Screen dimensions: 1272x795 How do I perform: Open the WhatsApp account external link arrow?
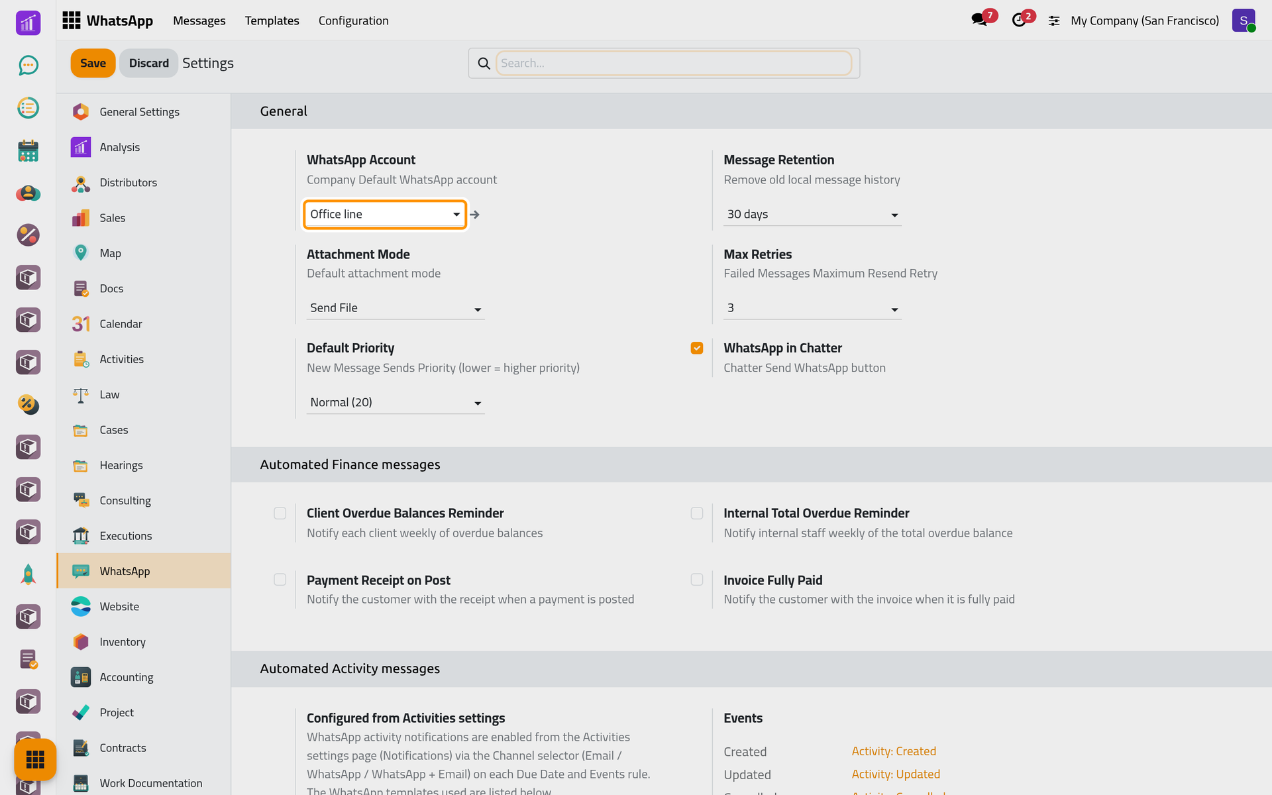474,215
